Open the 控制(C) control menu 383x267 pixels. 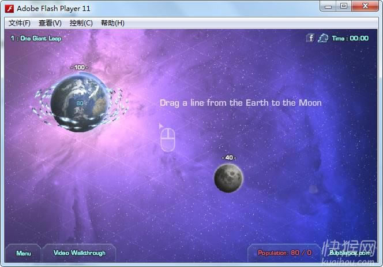pos(81,23)
